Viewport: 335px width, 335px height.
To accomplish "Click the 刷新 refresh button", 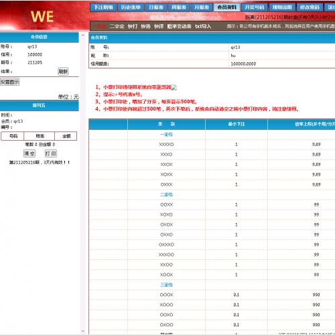I will coord(63,72).
